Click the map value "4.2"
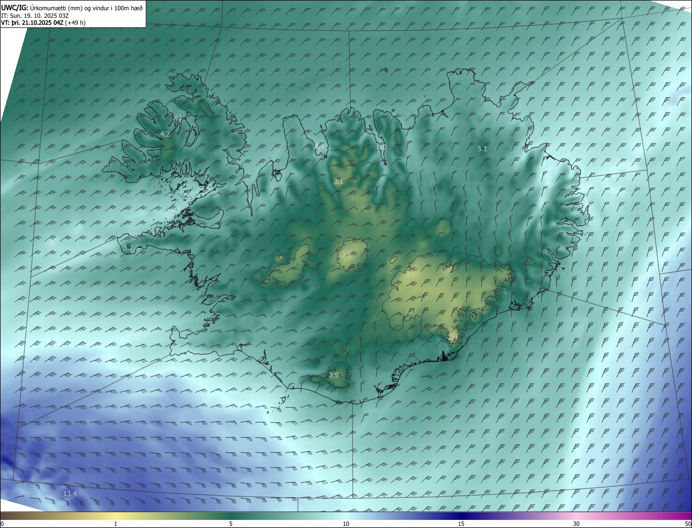 click(x=165, y=134)
